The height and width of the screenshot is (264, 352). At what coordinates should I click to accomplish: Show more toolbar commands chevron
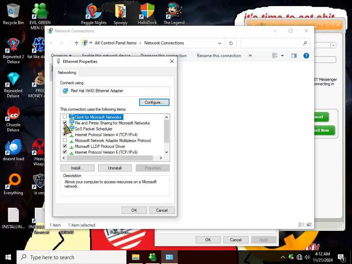click(x=250, y=56)
